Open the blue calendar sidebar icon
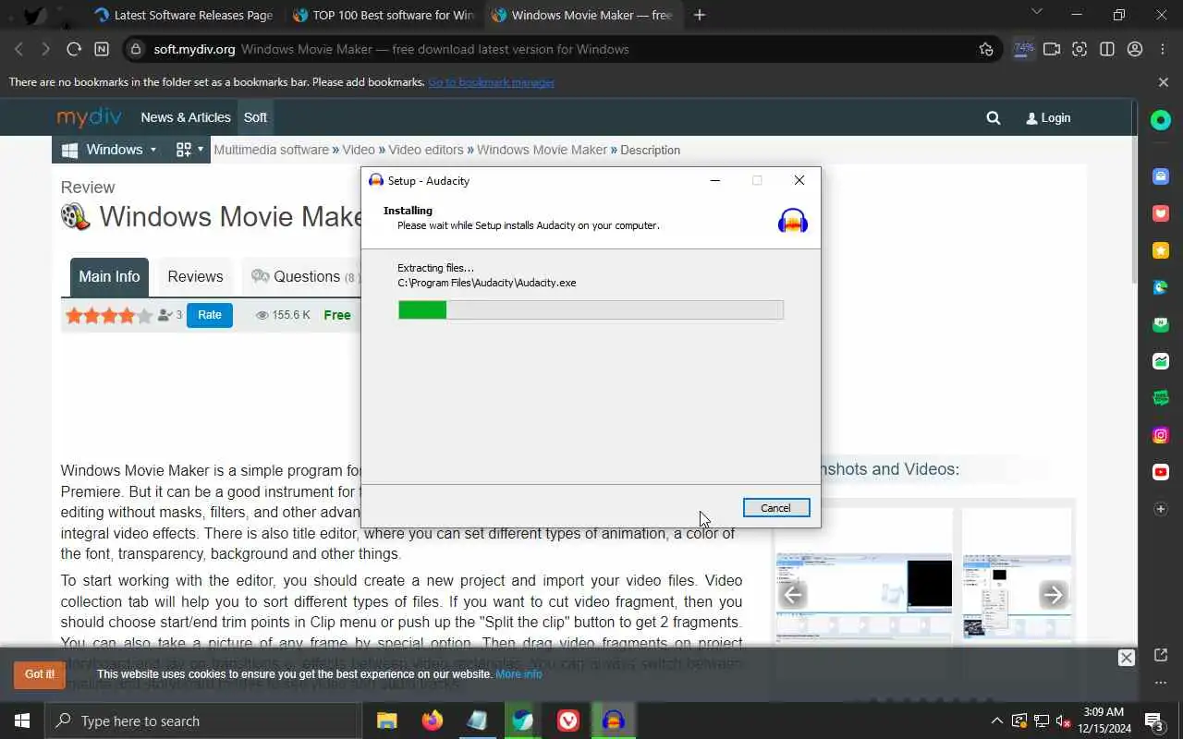 (x=1161, y=176)
